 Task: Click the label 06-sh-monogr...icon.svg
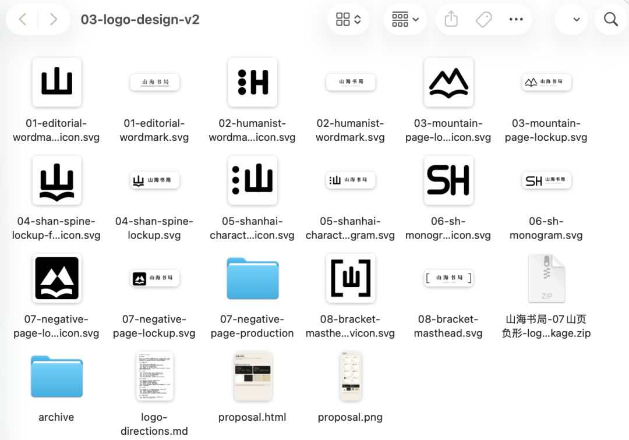(448, 228)
